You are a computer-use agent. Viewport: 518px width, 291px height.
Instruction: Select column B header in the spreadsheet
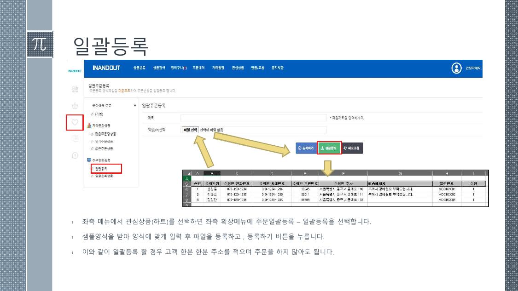click(212, 173)
